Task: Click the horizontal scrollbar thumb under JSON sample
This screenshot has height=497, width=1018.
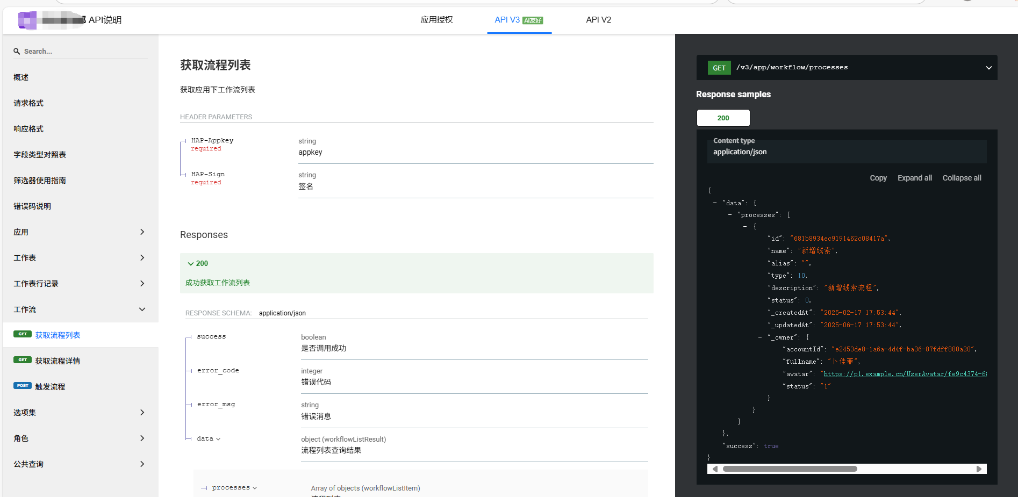Action: [x=790, y=469]
